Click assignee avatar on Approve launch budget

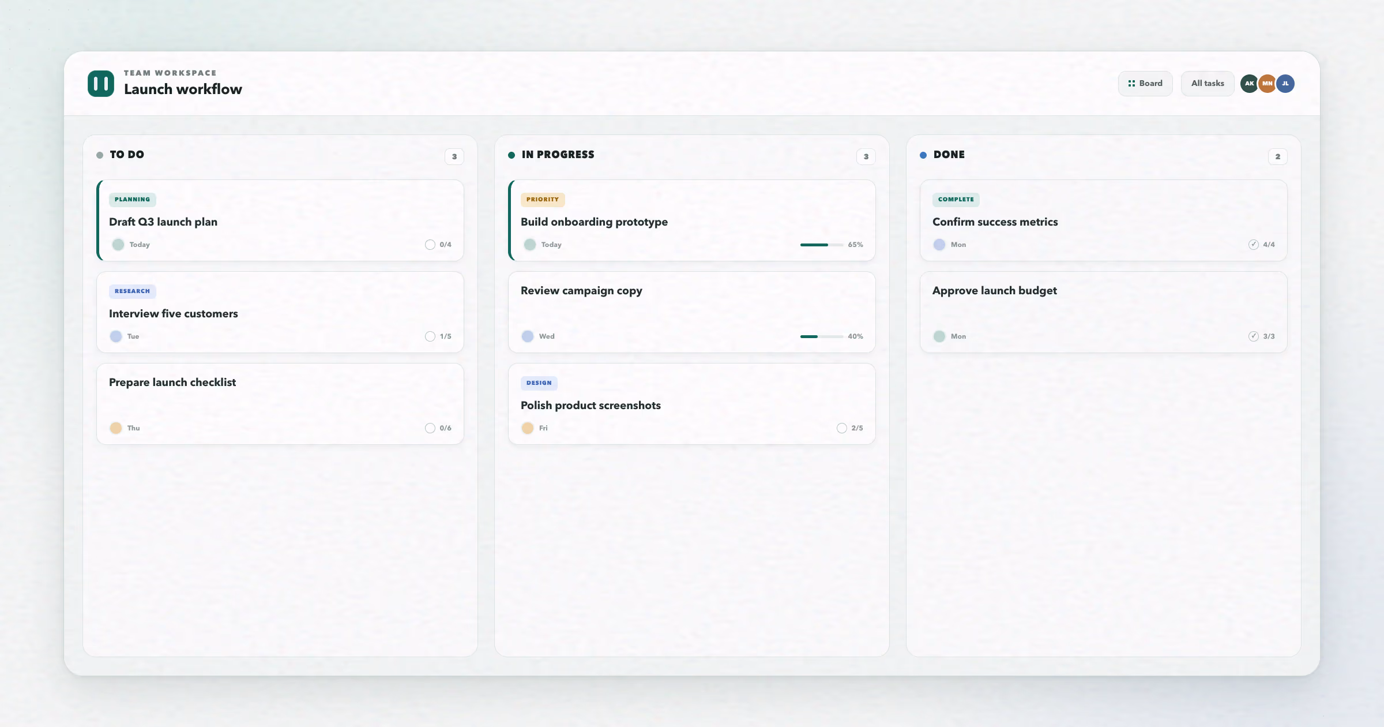(x=939, y=336)
